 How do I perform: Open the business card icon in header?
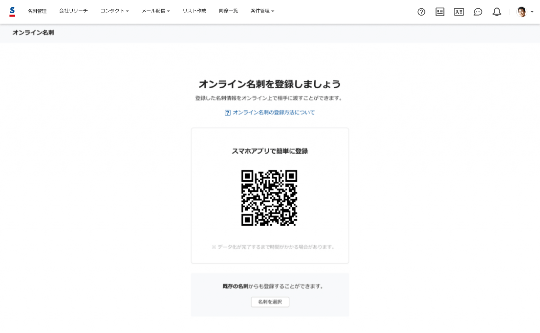point(459,12)
